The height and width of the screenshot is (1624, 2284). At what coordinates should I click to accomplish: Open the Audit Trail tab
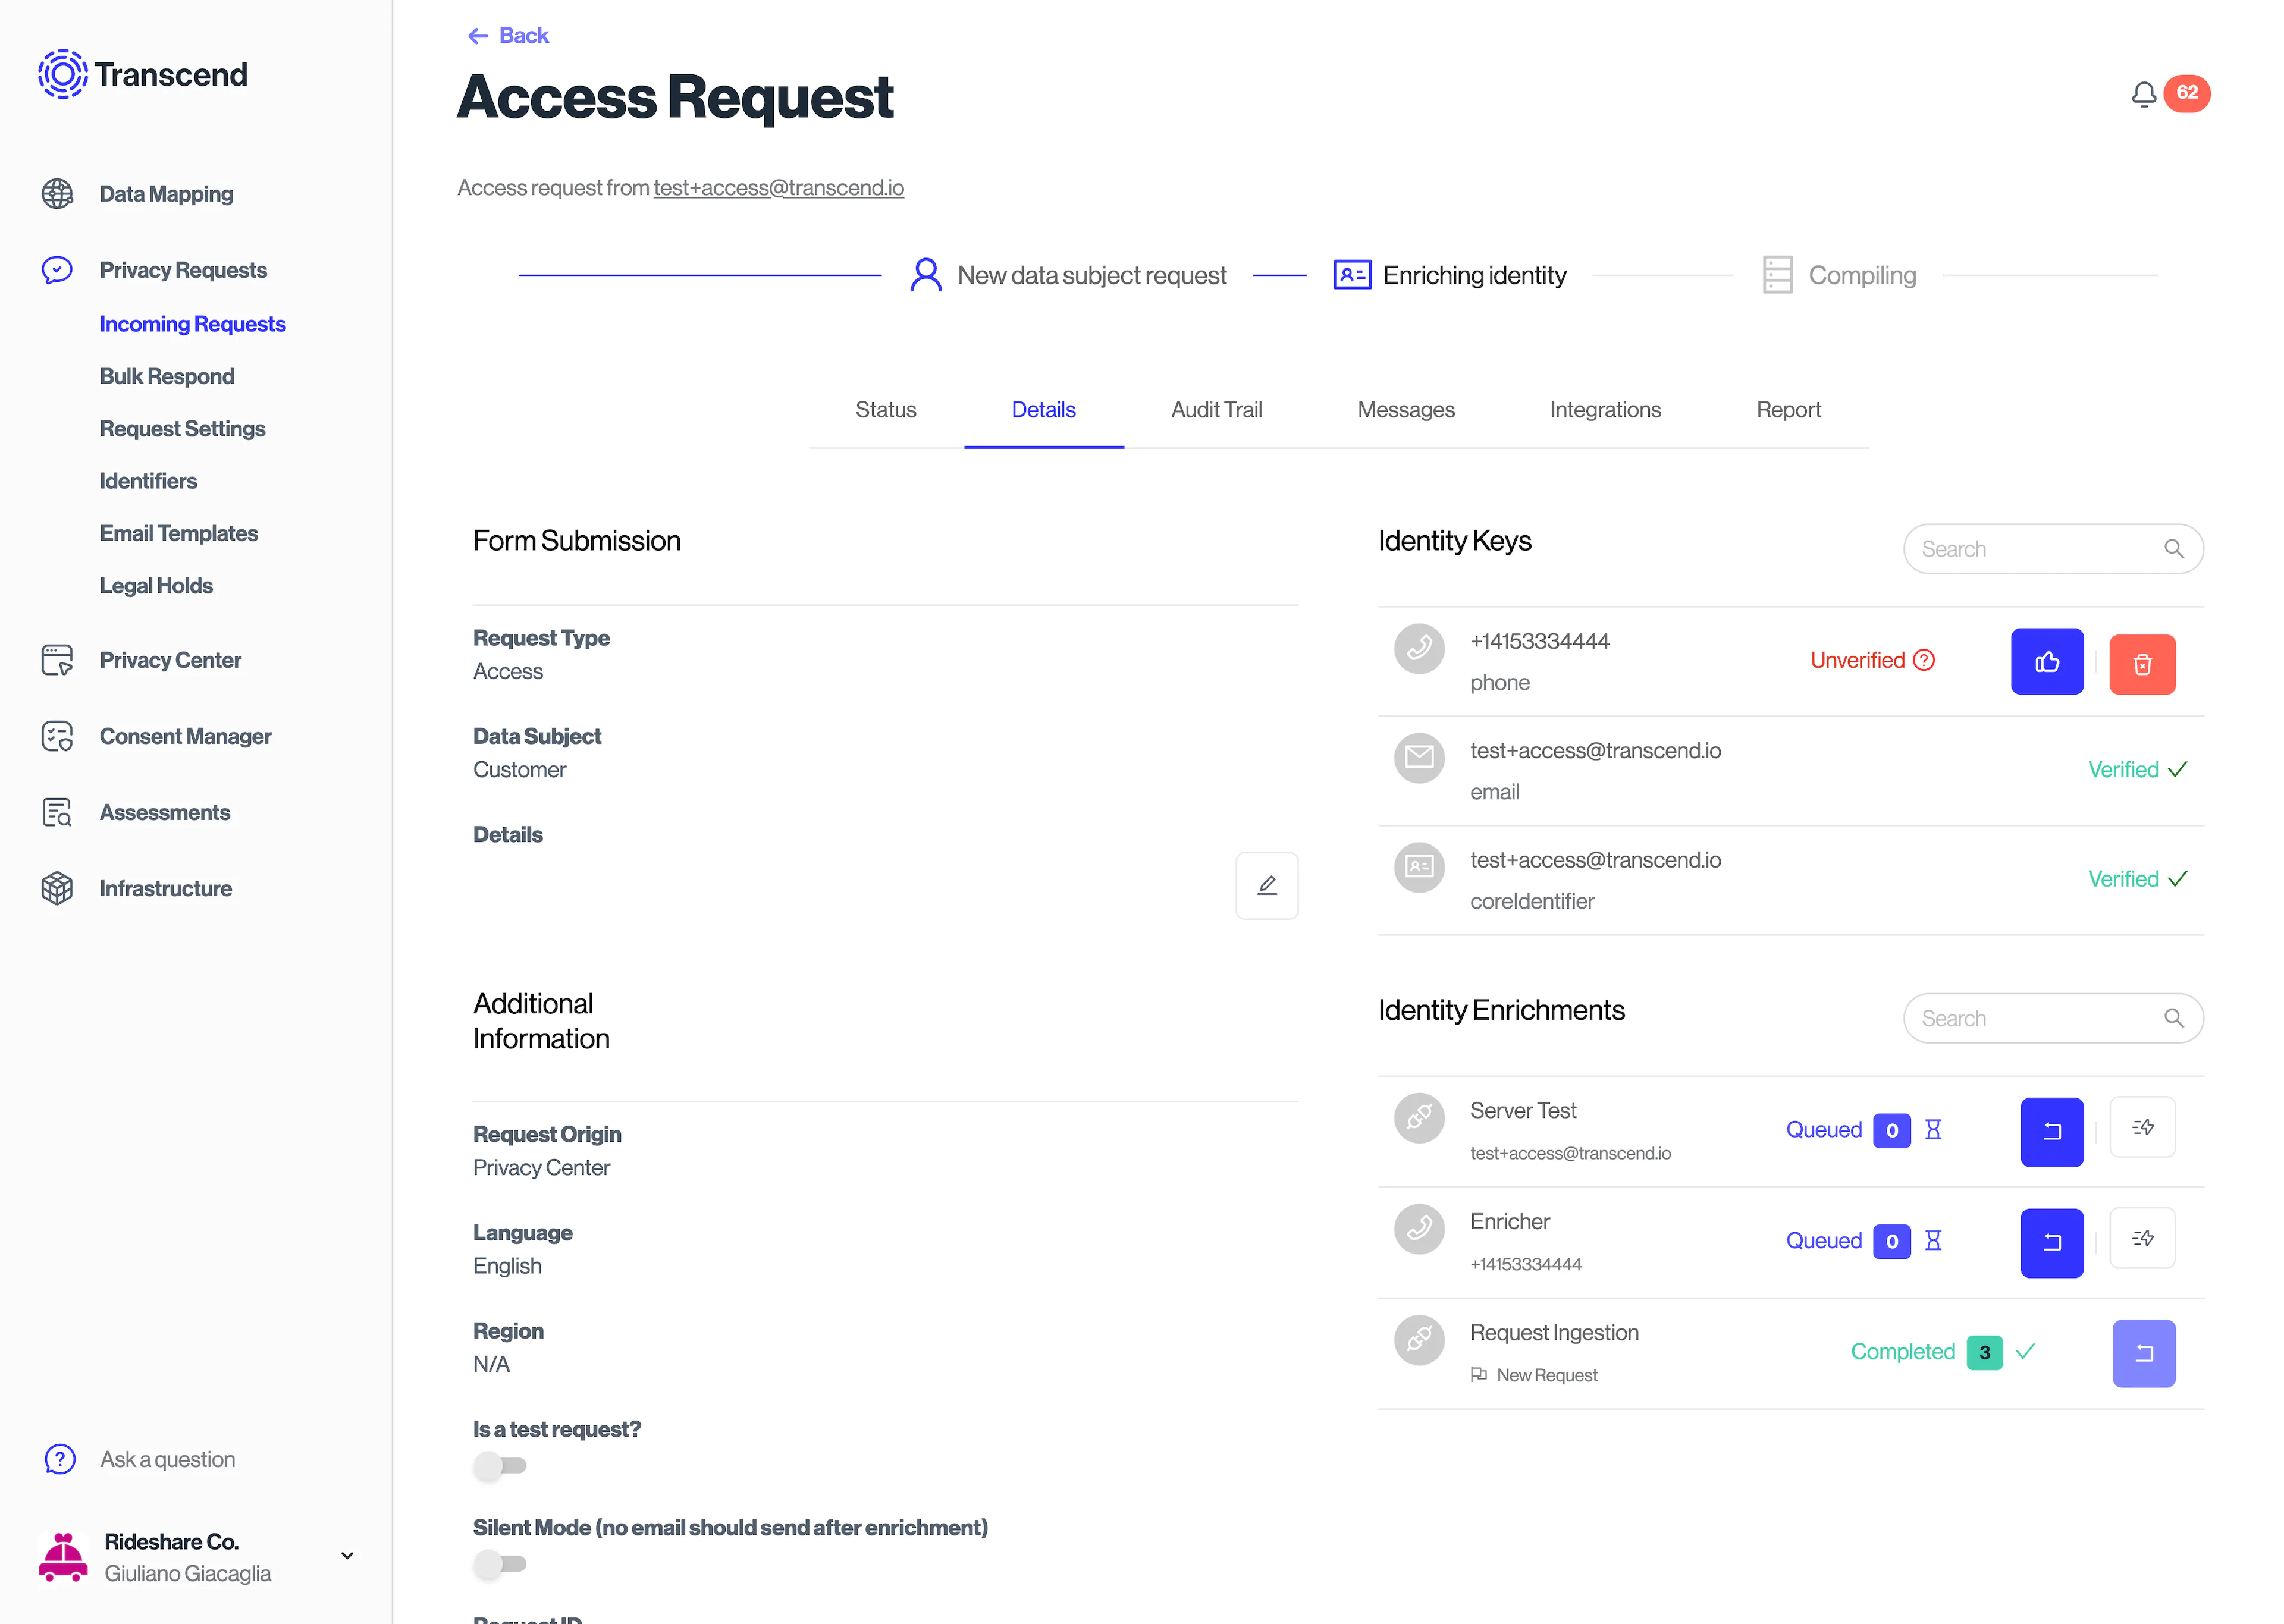coord(1216,410)
